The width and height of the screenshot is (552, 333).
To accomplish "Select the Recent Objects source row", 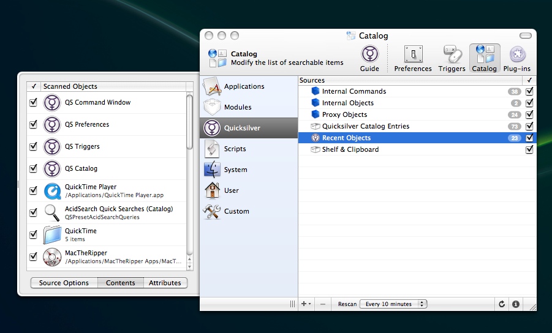I will [x=417, y=138].
